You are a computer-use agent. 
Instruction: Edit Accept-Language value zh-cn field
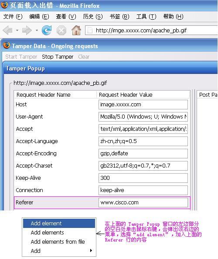143,141
